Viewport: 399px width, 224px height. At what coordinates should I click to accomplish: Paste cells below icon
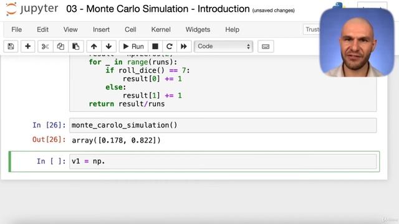pos(76,47)
